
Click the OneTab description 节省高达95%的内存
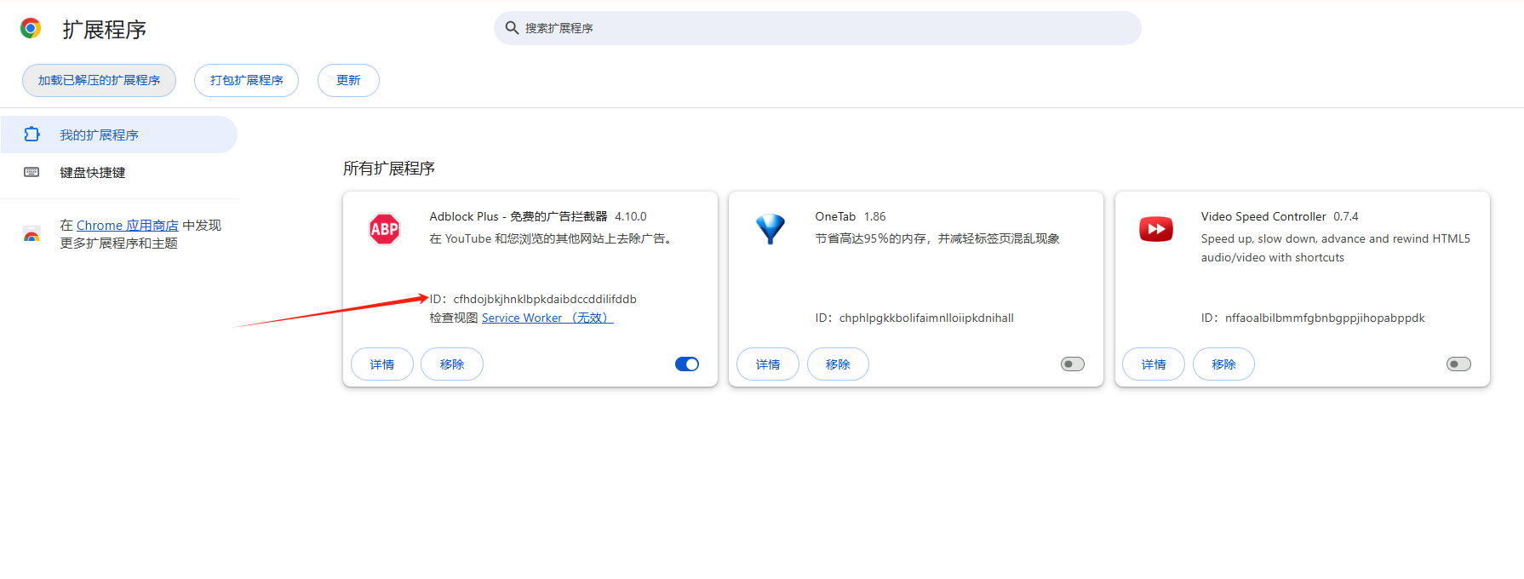(x=937, y=238)
